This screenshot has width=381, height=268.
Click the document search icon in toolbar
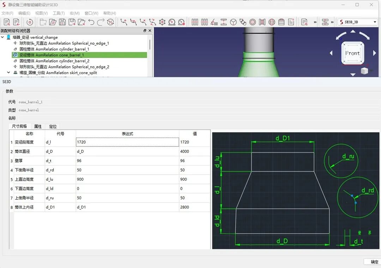(x=7, y=22)
